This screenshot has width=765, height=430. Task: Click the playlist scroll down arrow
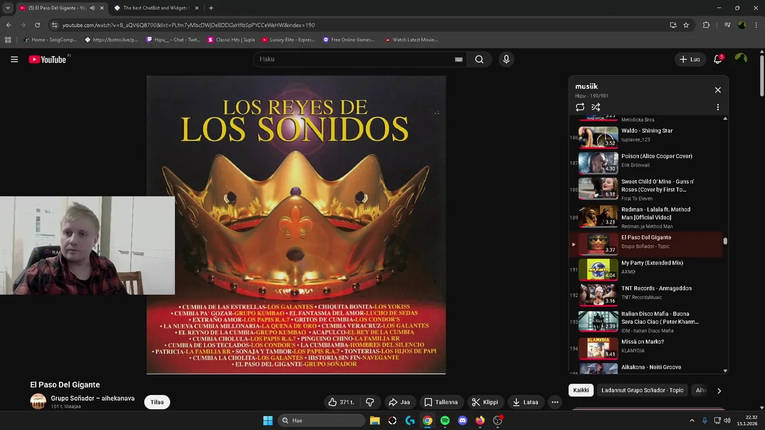tap(726, 370)
